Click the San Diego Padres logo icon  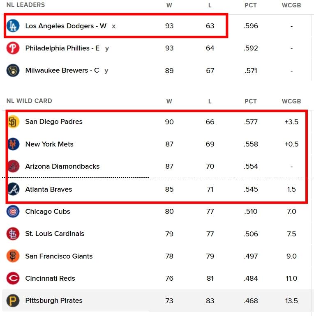14,122
